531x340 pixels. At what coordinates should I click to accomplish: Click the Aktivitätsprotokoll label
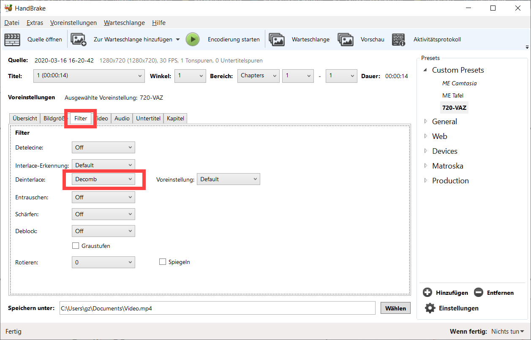tap(437, 39)
